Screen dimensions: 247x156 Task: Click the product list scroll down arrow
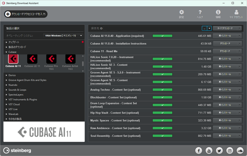click(83, 71)
